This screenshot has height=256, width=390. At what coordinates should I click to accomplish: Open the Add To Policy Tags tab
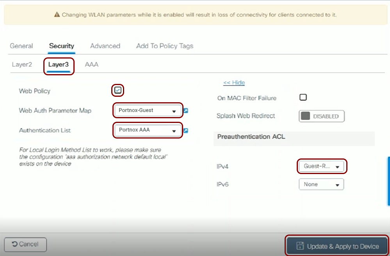point(164,46)
